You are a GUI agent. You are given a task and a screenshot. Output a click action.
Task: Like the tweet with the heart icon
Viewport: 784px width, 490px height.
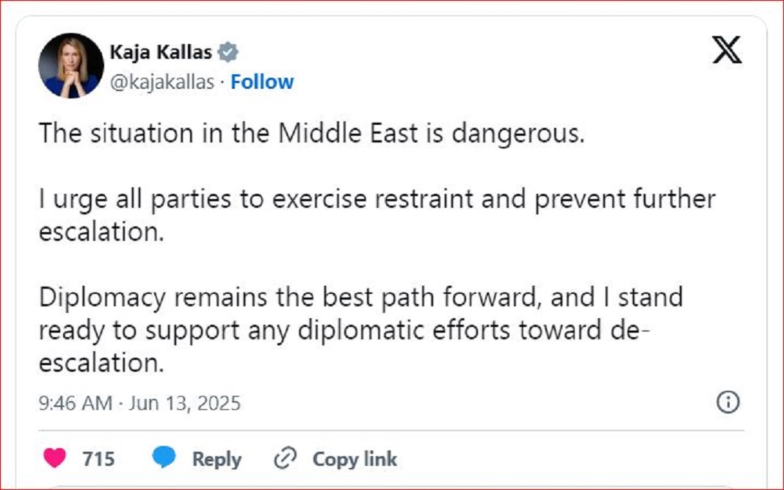pos(54,458)
